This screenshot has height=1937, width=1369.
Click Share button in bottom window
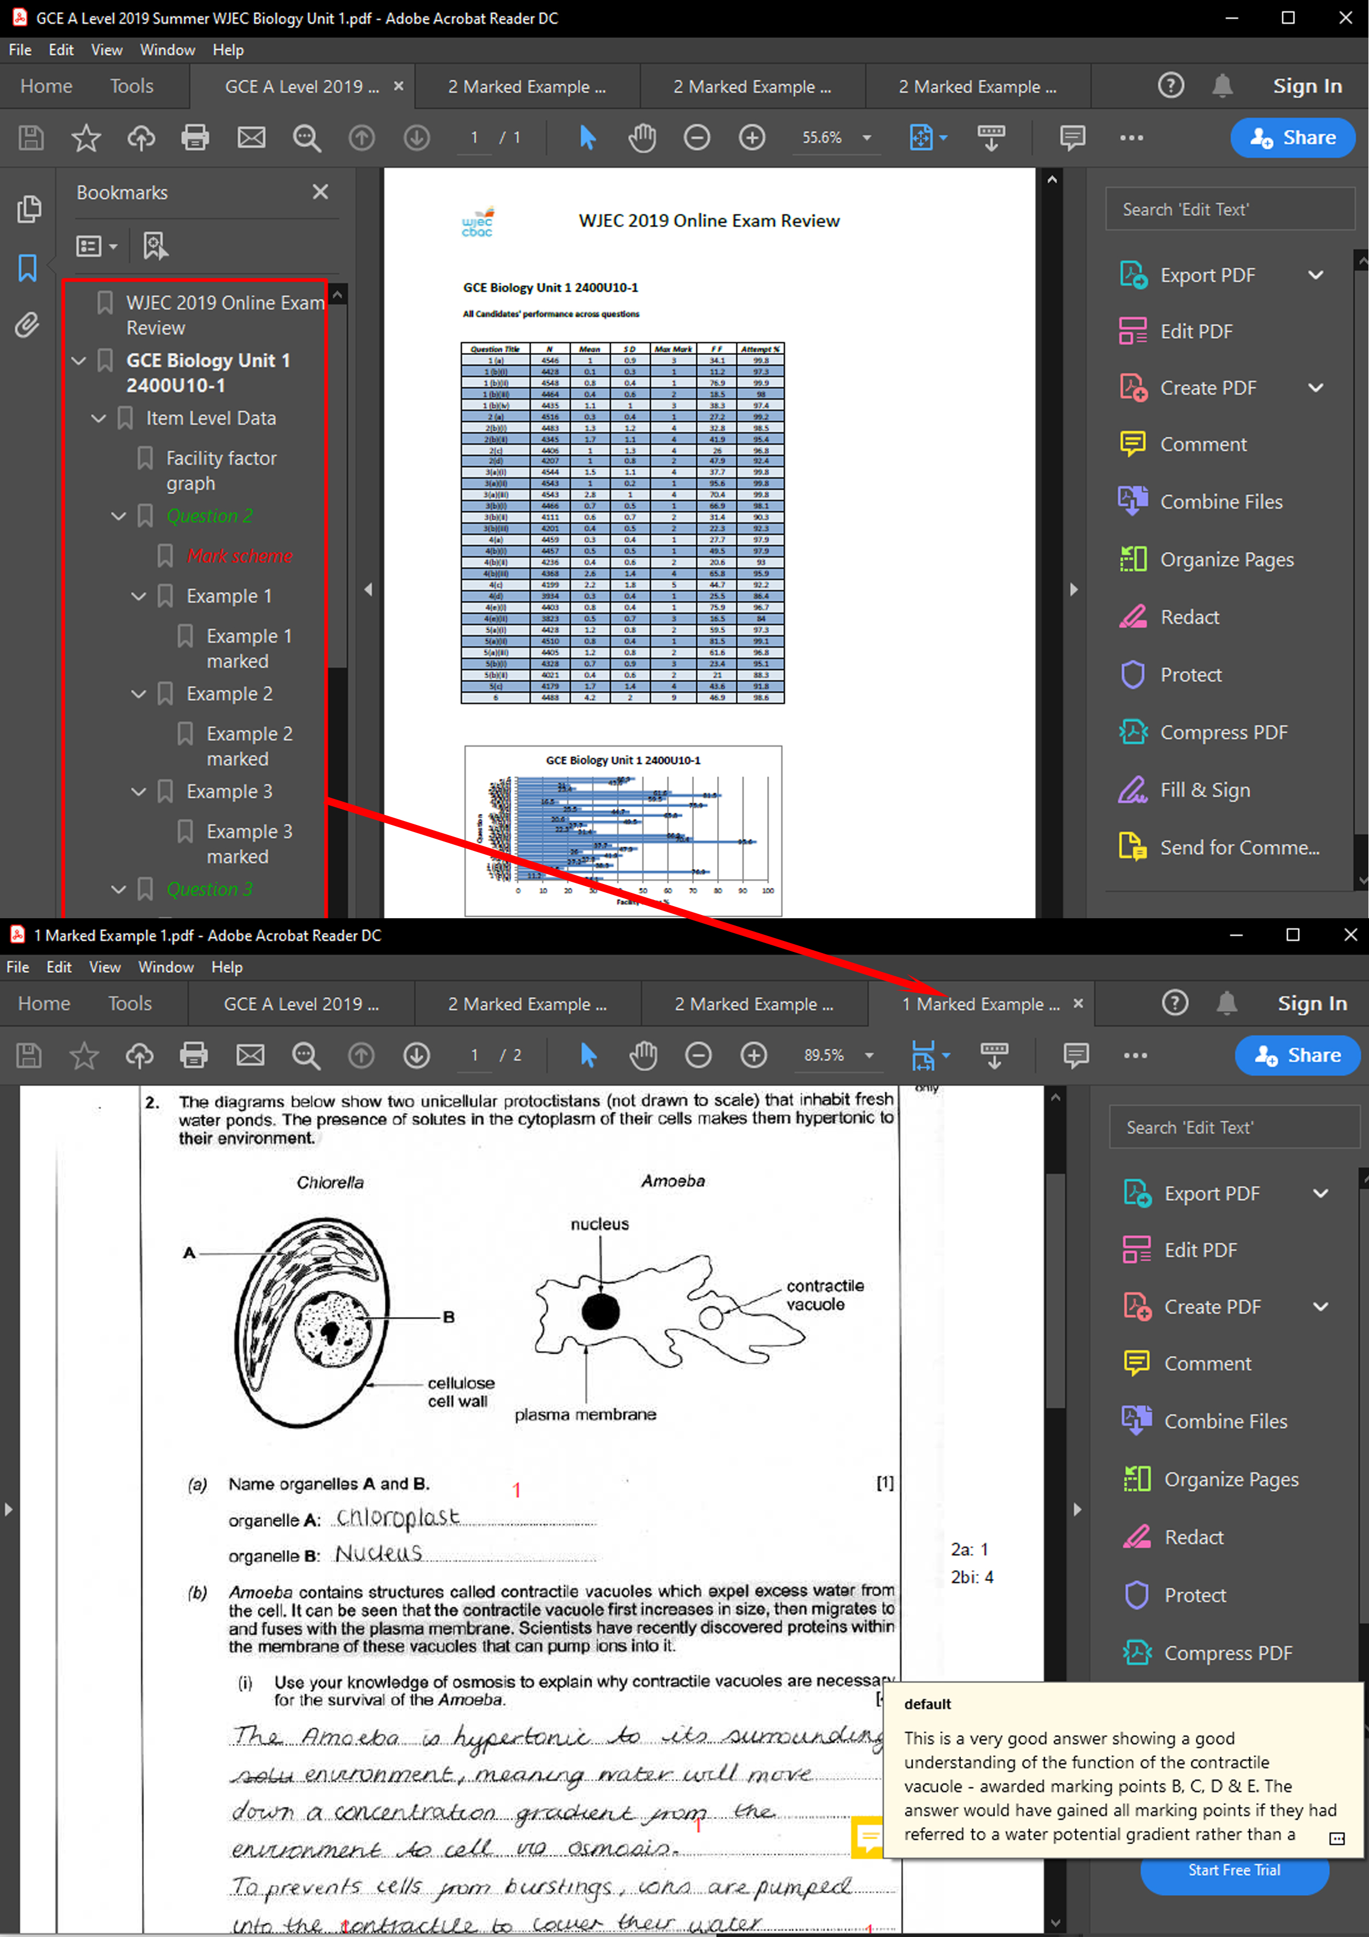coord(1297,1055)
